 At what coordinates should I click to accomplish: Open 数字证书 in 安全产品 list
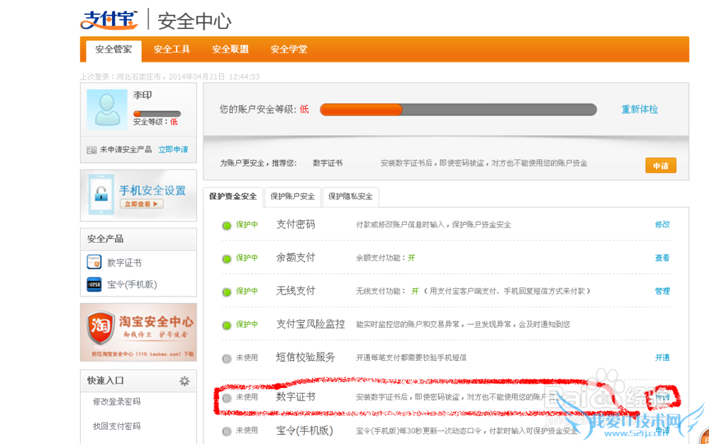(x=124, y=262)
